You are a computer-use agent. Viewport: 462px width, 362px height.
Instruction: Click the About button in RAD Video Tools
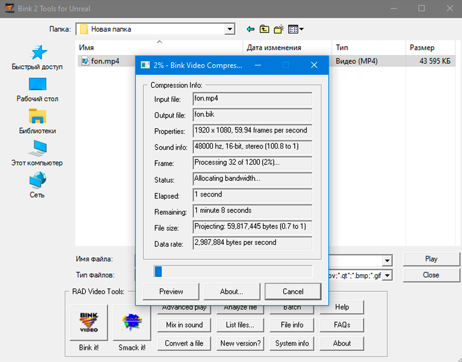pos(342,343)
